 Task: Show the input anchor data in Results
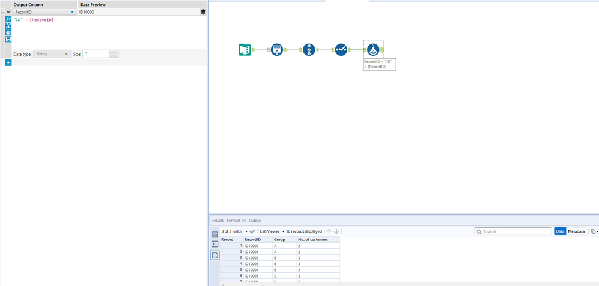tap(215, 243)
